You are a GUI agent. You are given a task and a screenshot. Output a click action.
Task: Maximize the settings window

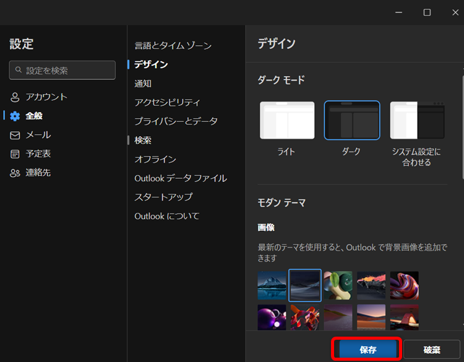coord(427,12)
